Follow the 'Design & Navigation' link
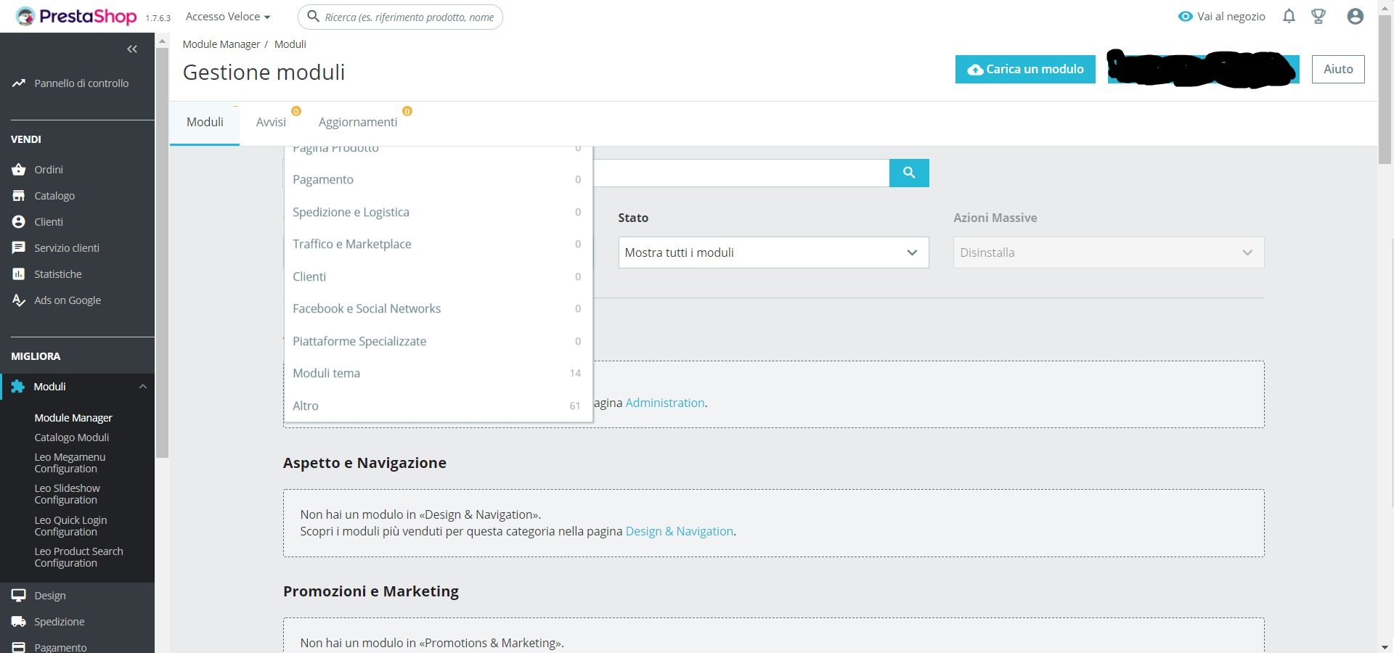 tap(679, 531)
